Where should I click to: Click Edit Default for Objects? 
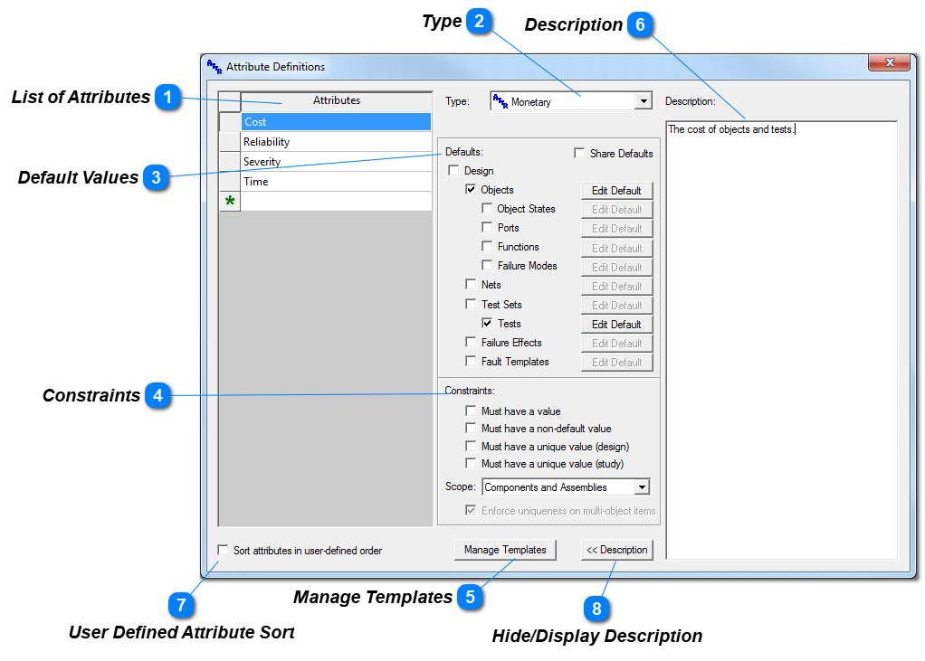point(616,190)
